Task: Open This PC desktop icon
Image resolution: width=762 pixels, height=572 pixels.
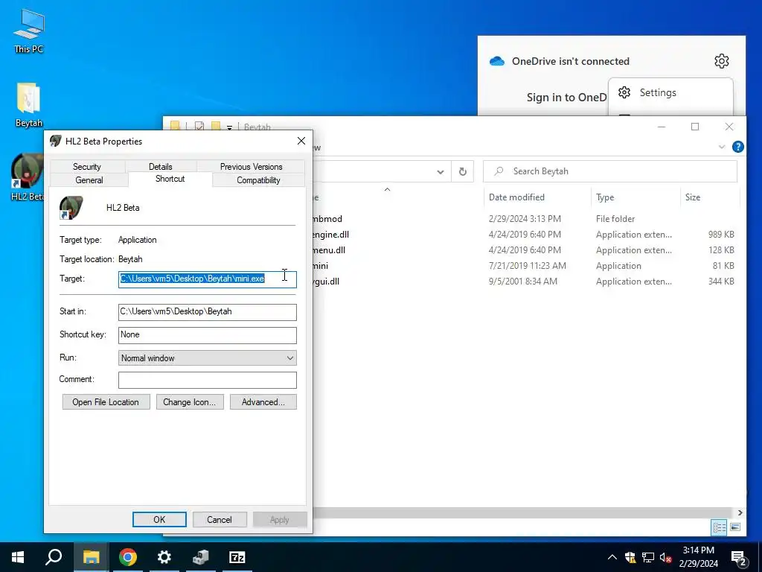Action: (x=29, y=31)
